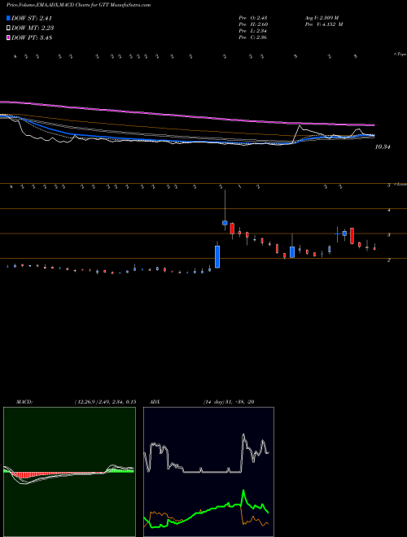Click the magenta long-term EMA line

pyautogui.click(x=186, y=116)
